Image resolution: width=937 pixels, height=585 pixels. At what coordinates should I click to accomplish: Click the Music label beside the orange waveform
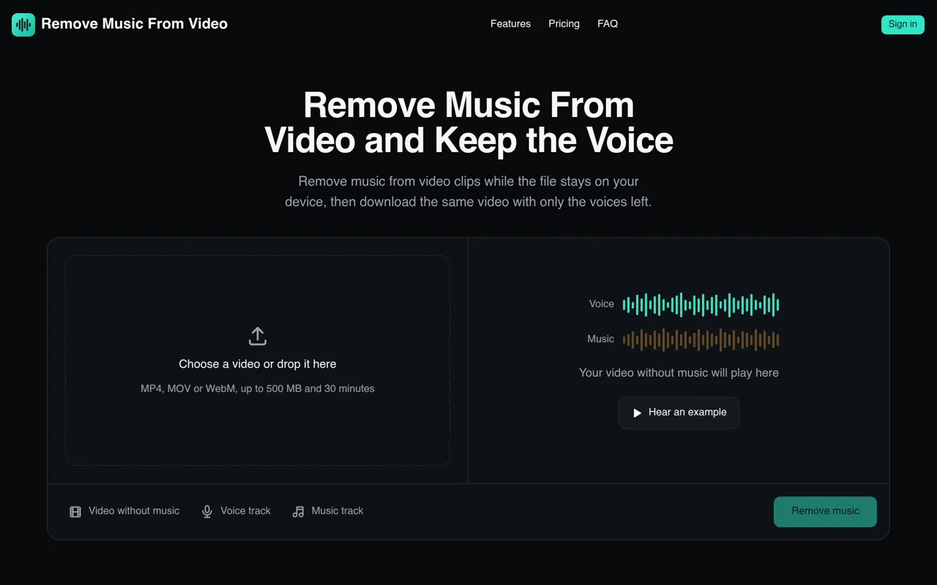tap(600, 339)
